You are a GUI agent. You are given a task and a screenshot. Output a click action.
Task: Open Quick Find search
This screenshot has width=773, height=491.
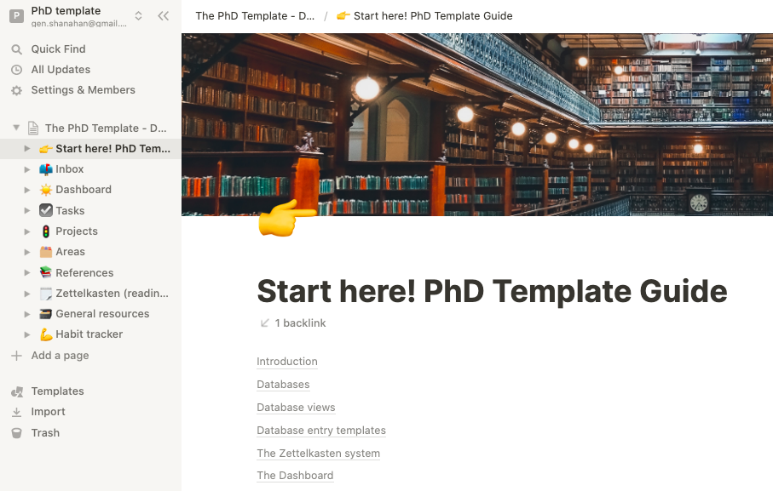point(16,49)
